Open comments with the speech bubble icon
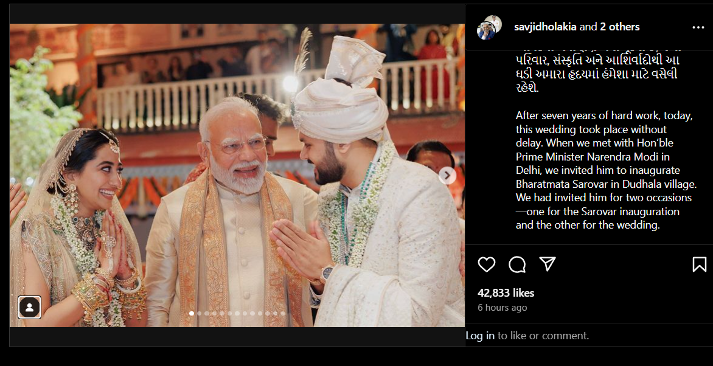This screenshot has width=713, height=366. [x=517, y=264]
